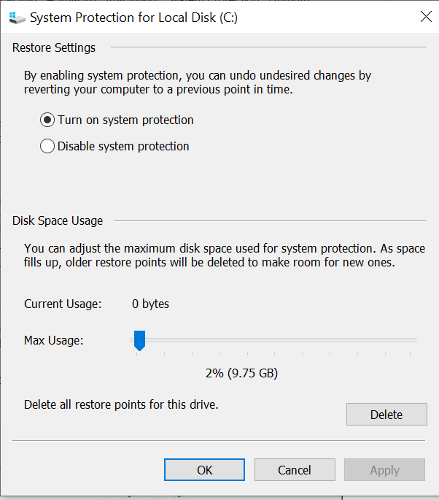
Task: Click the Max Usage slider track's far right end
Action: [413, 340]
